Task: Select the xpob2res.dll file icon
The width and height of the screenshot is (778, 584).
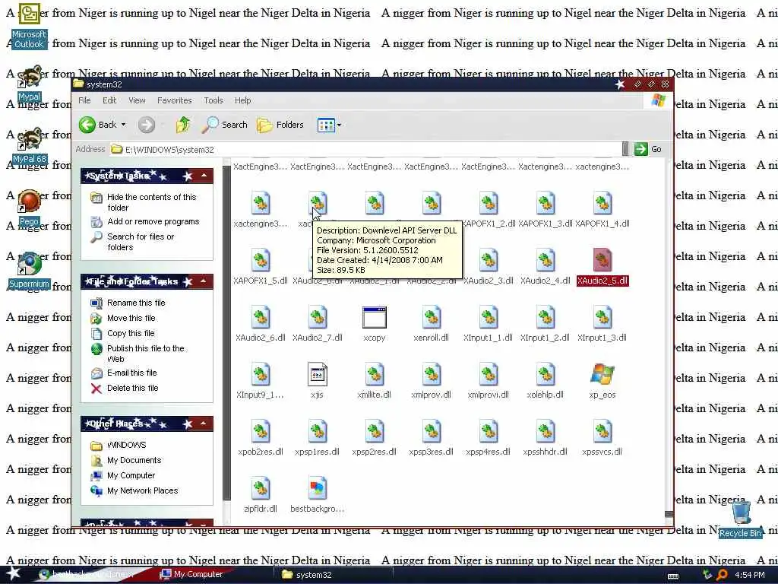Action: point(261,432)
